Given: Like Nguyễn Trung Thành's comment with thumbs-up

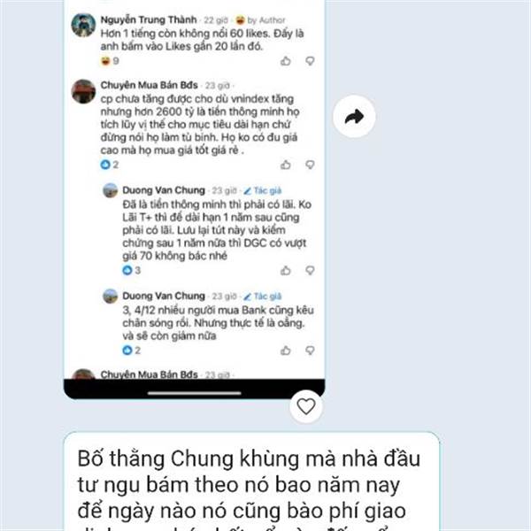Looking at the screenshot, I should tap(286, 61).
